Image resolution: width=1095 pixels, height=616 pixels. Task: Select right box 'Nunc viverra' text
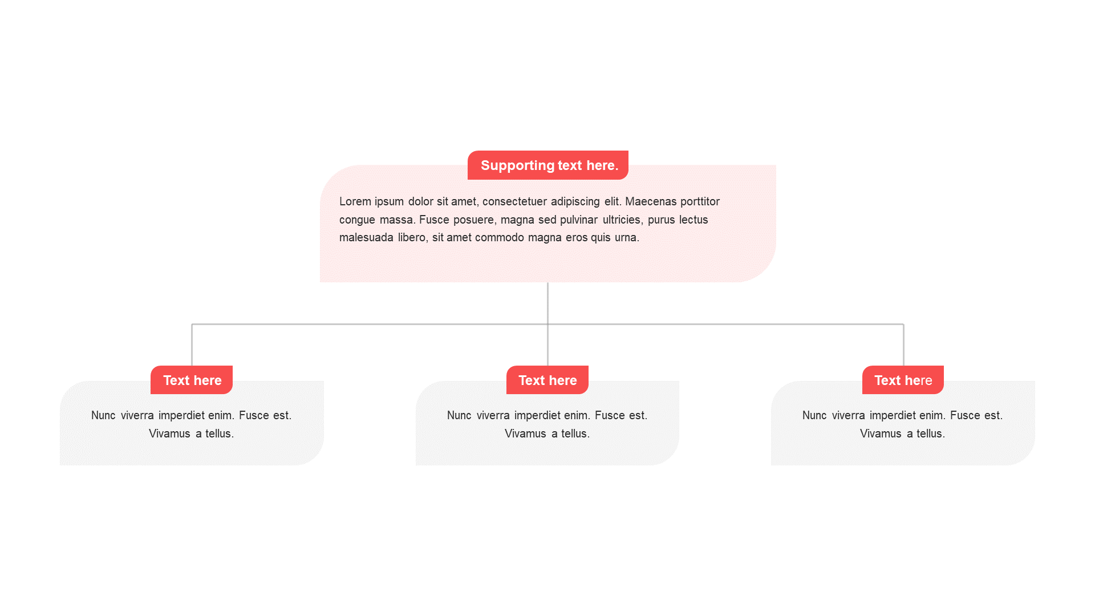point(903,424)
